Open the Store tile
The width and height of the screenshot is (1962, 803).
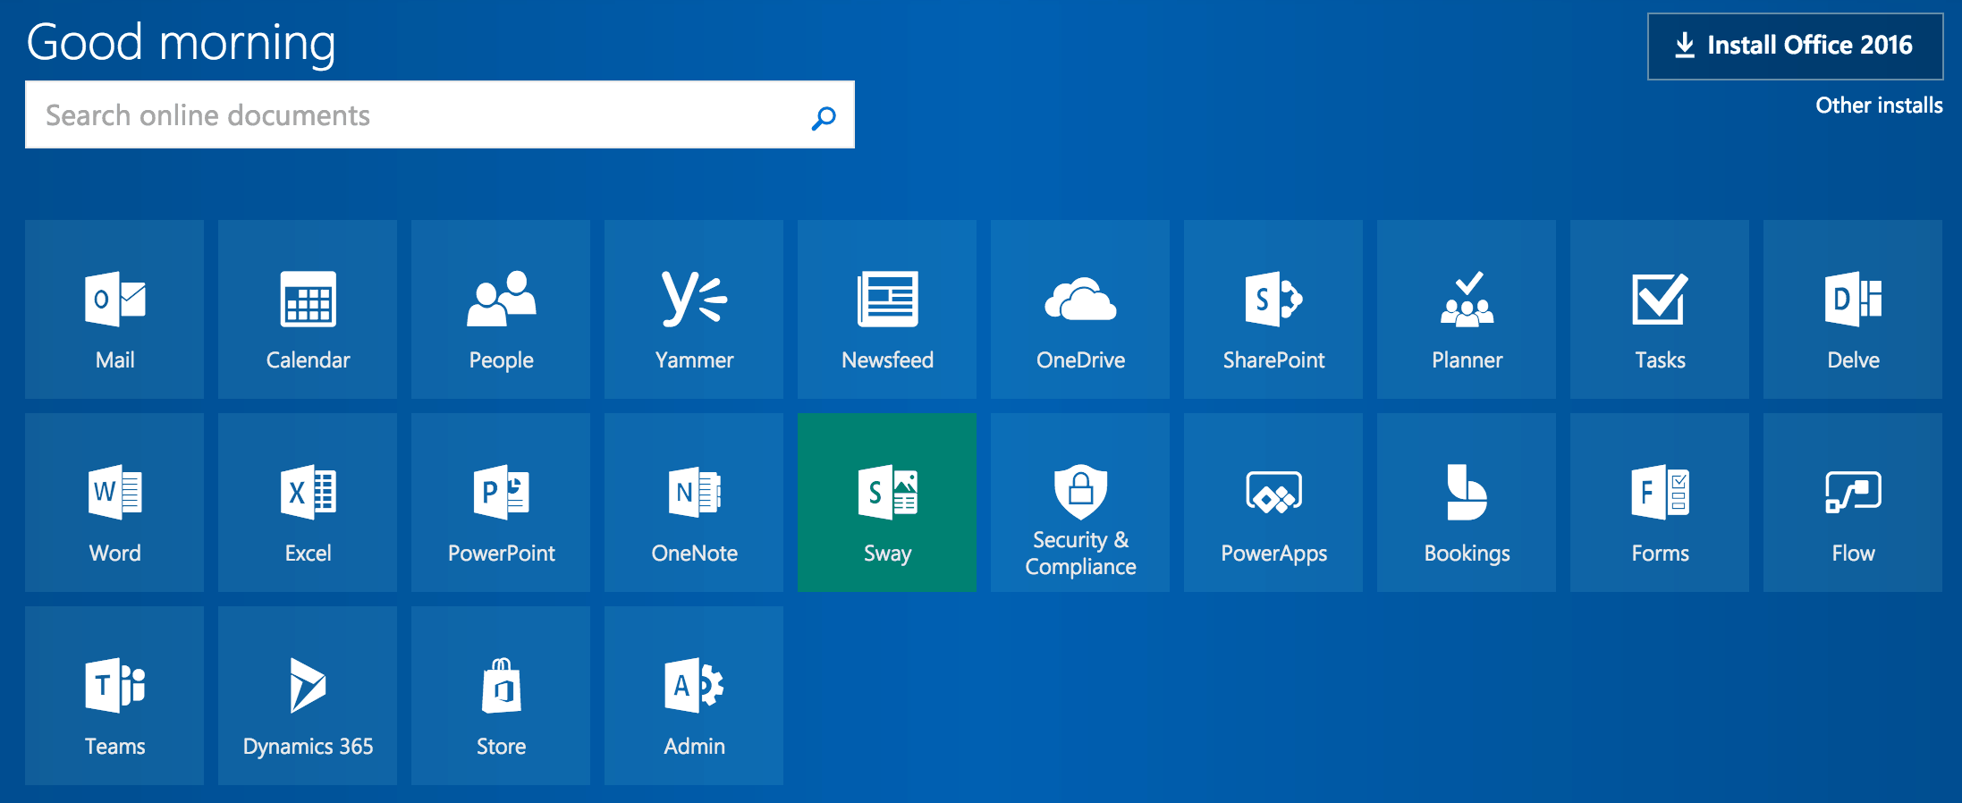tap(501, 696)
